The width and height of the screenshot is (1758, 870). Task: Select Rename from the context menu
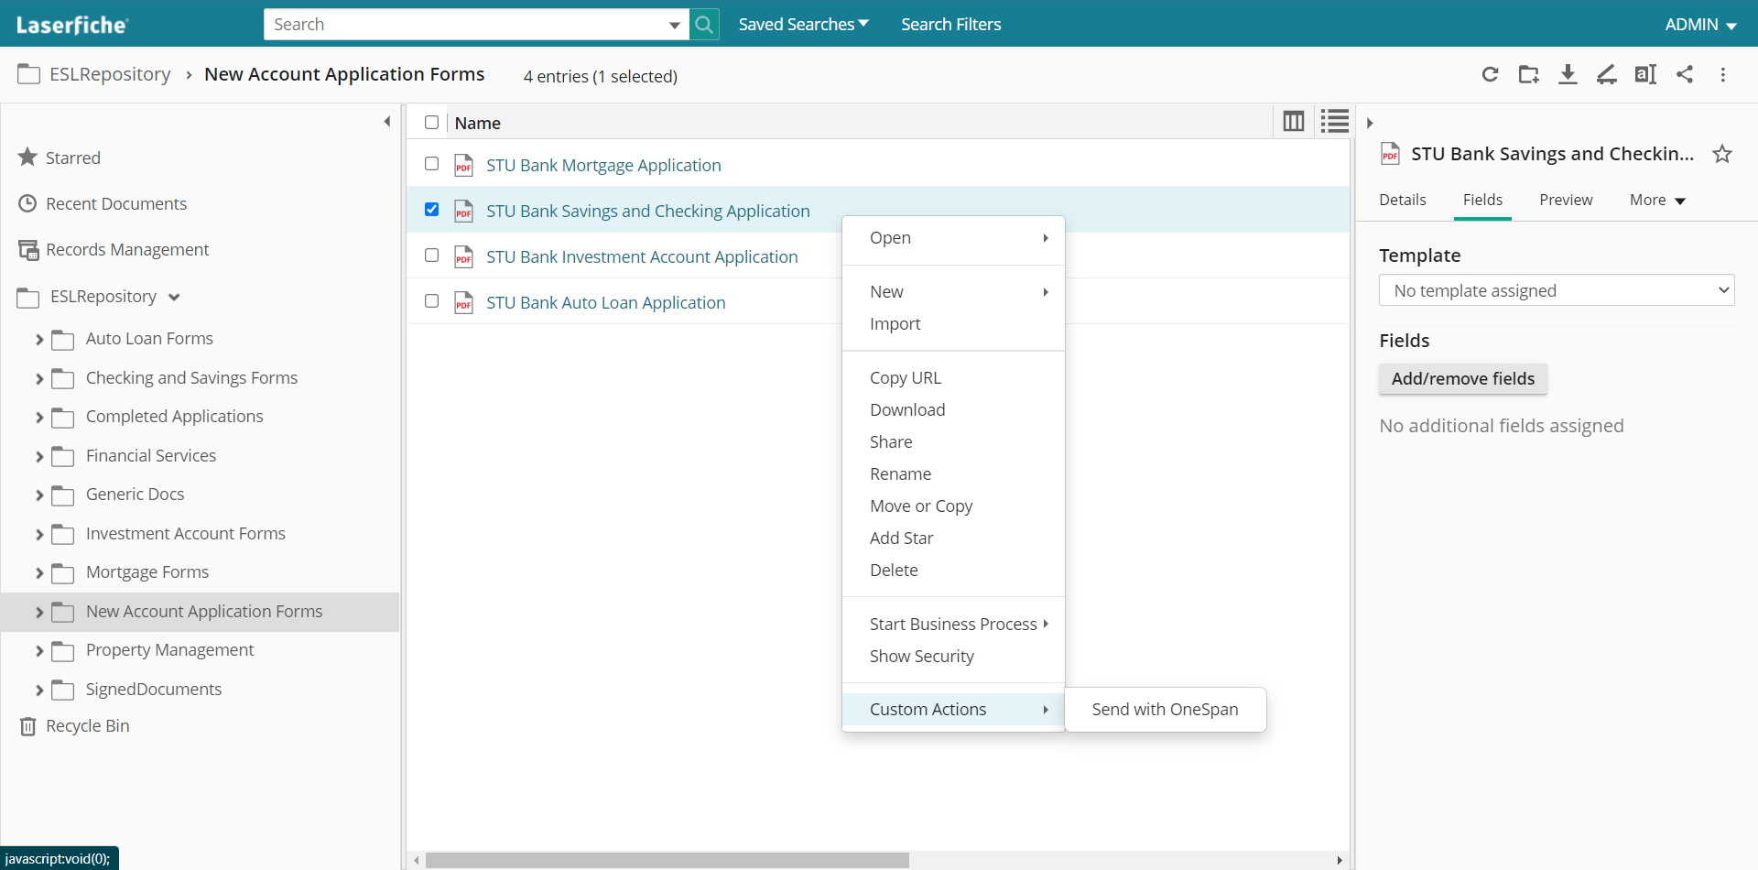[953, 474]
